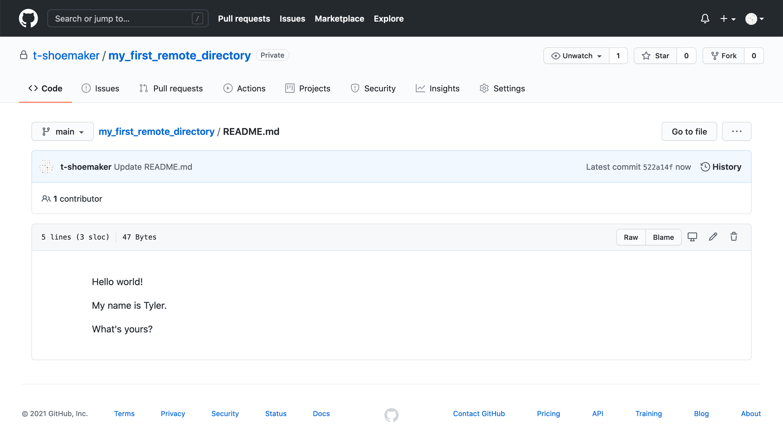Go to Issues in top navigation
783x430 pixels.
pos(292,19)
